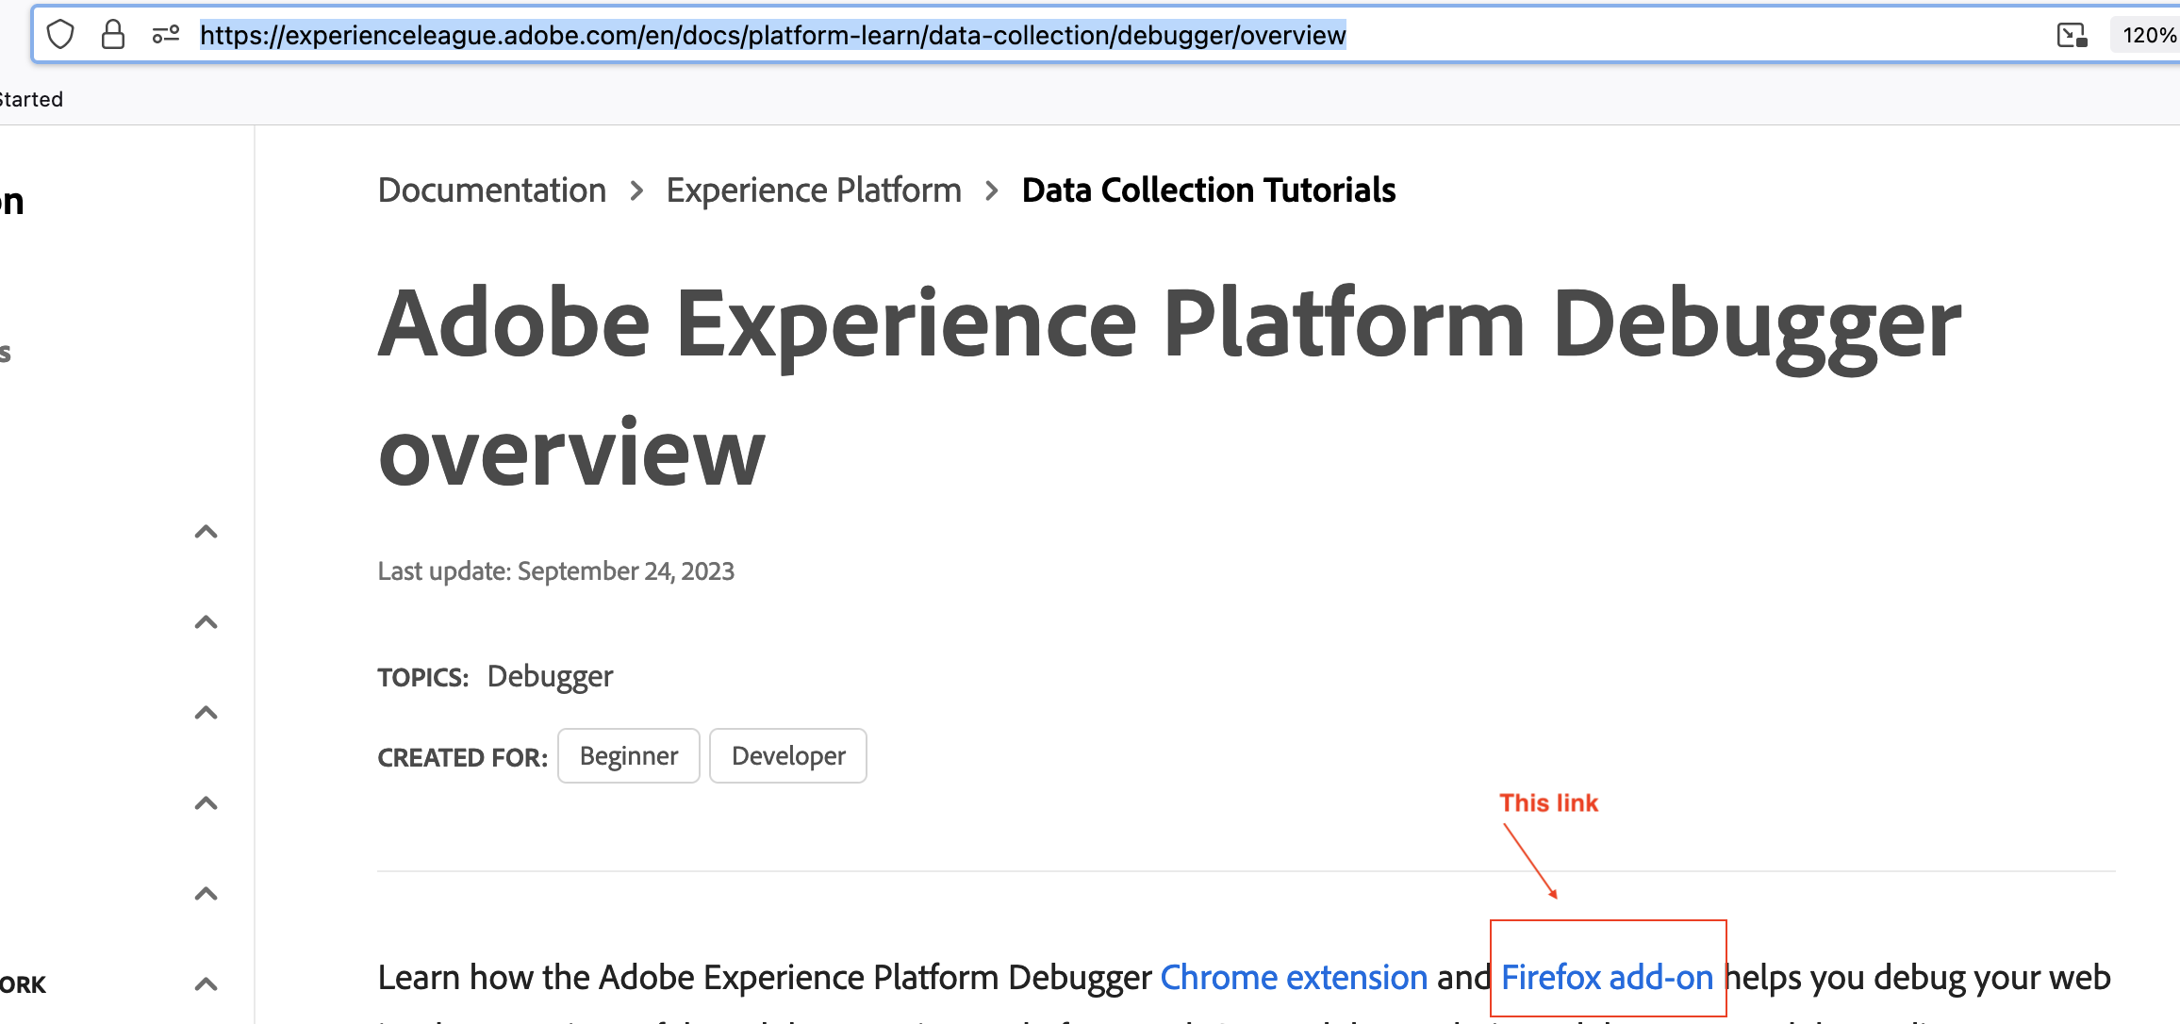The height and width of the screenshot is (1024, 2180).
Task: Open the Firefox add-on link
Action: coord(1606,978)
